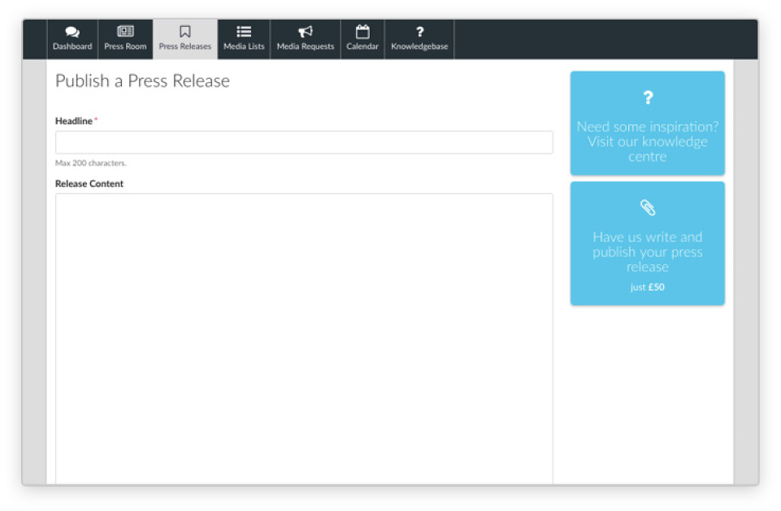Image resolution: width=781 pixels, height=511 pixels.
Task: View the Calendar tab
Action: coord(362,39)
